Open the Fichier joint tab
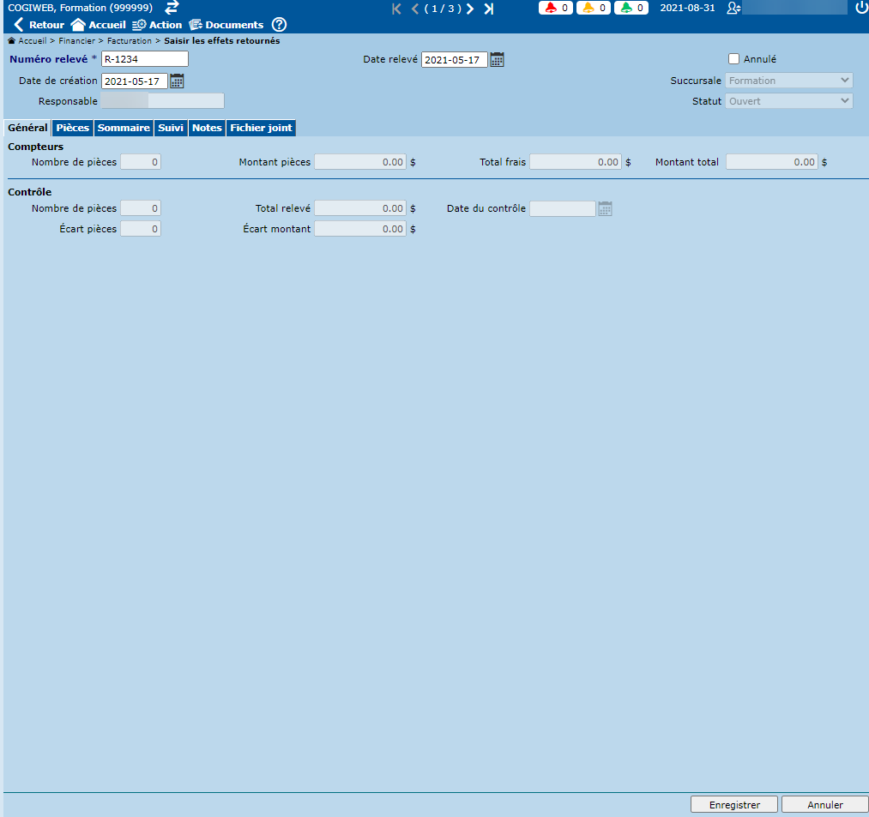 click(x=261, y=128)
